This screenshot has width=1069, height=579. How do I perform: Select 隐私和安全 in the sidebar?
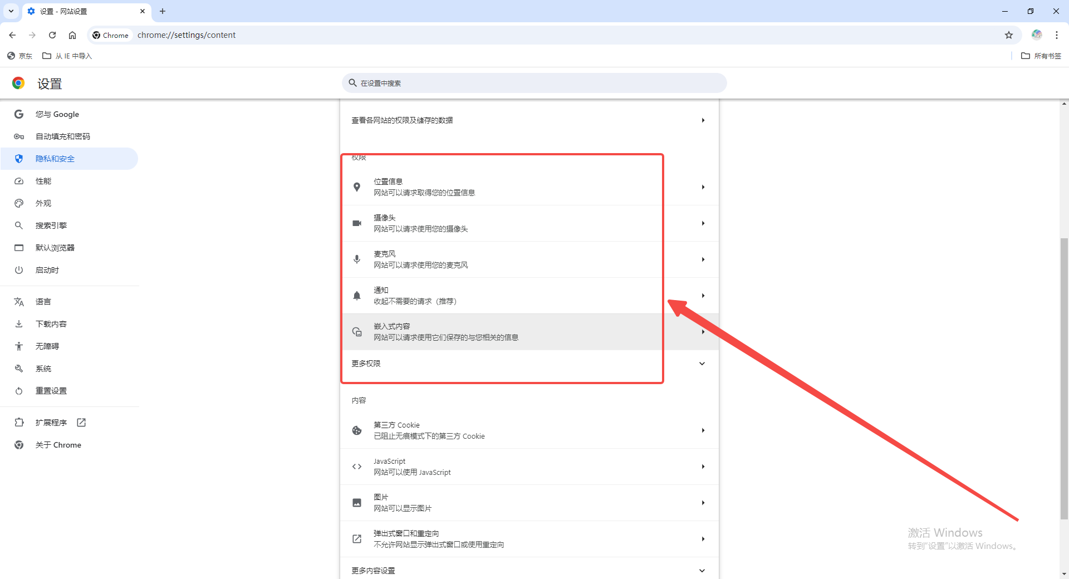70,159
